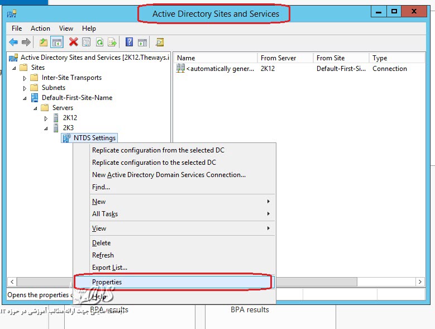Choose Replicate configuration from the selected DC
The height and width of the screenshot is (329, 435).
158,150
